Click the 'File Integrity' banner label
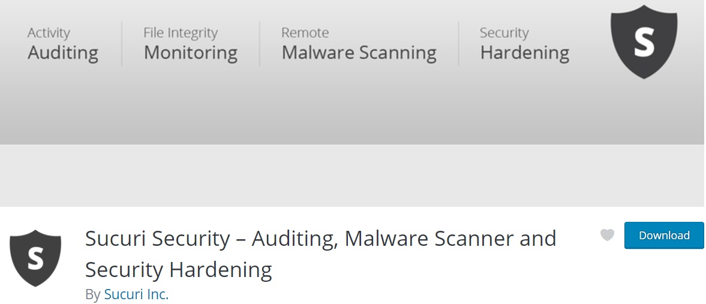The height and width of the screenshot is (304, 706). (x=181, y=33)
